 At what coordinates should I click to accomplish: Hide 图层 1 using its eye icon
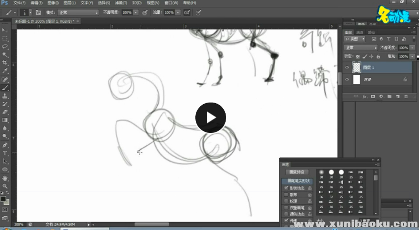pyautogui.click(x=347, y=67)
